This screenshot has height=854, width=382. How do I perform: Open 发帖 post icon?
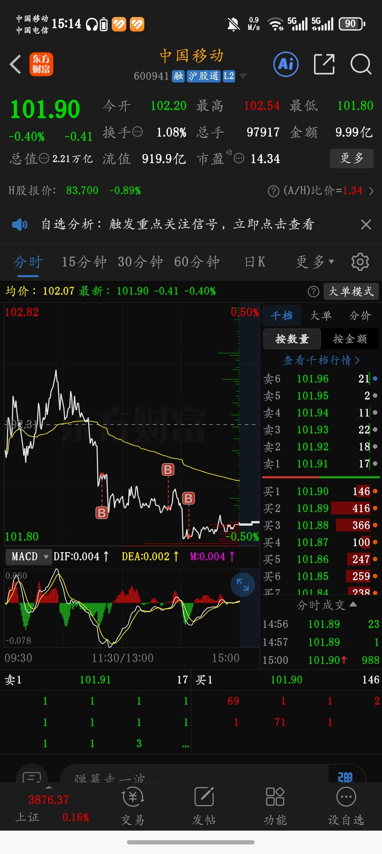(x=204, y=807)
